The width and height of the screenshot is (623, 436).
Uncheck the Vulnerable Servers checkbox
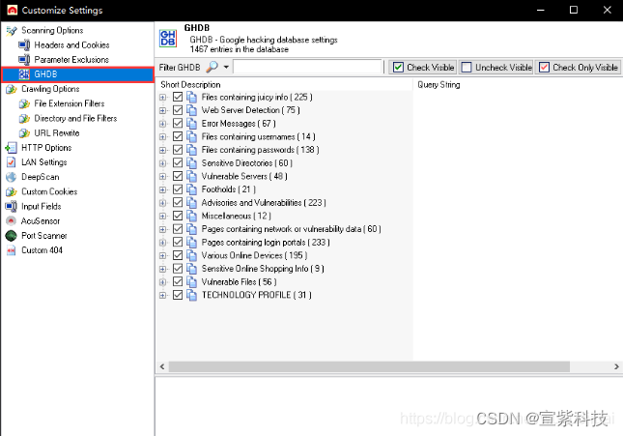click(178, 176)
